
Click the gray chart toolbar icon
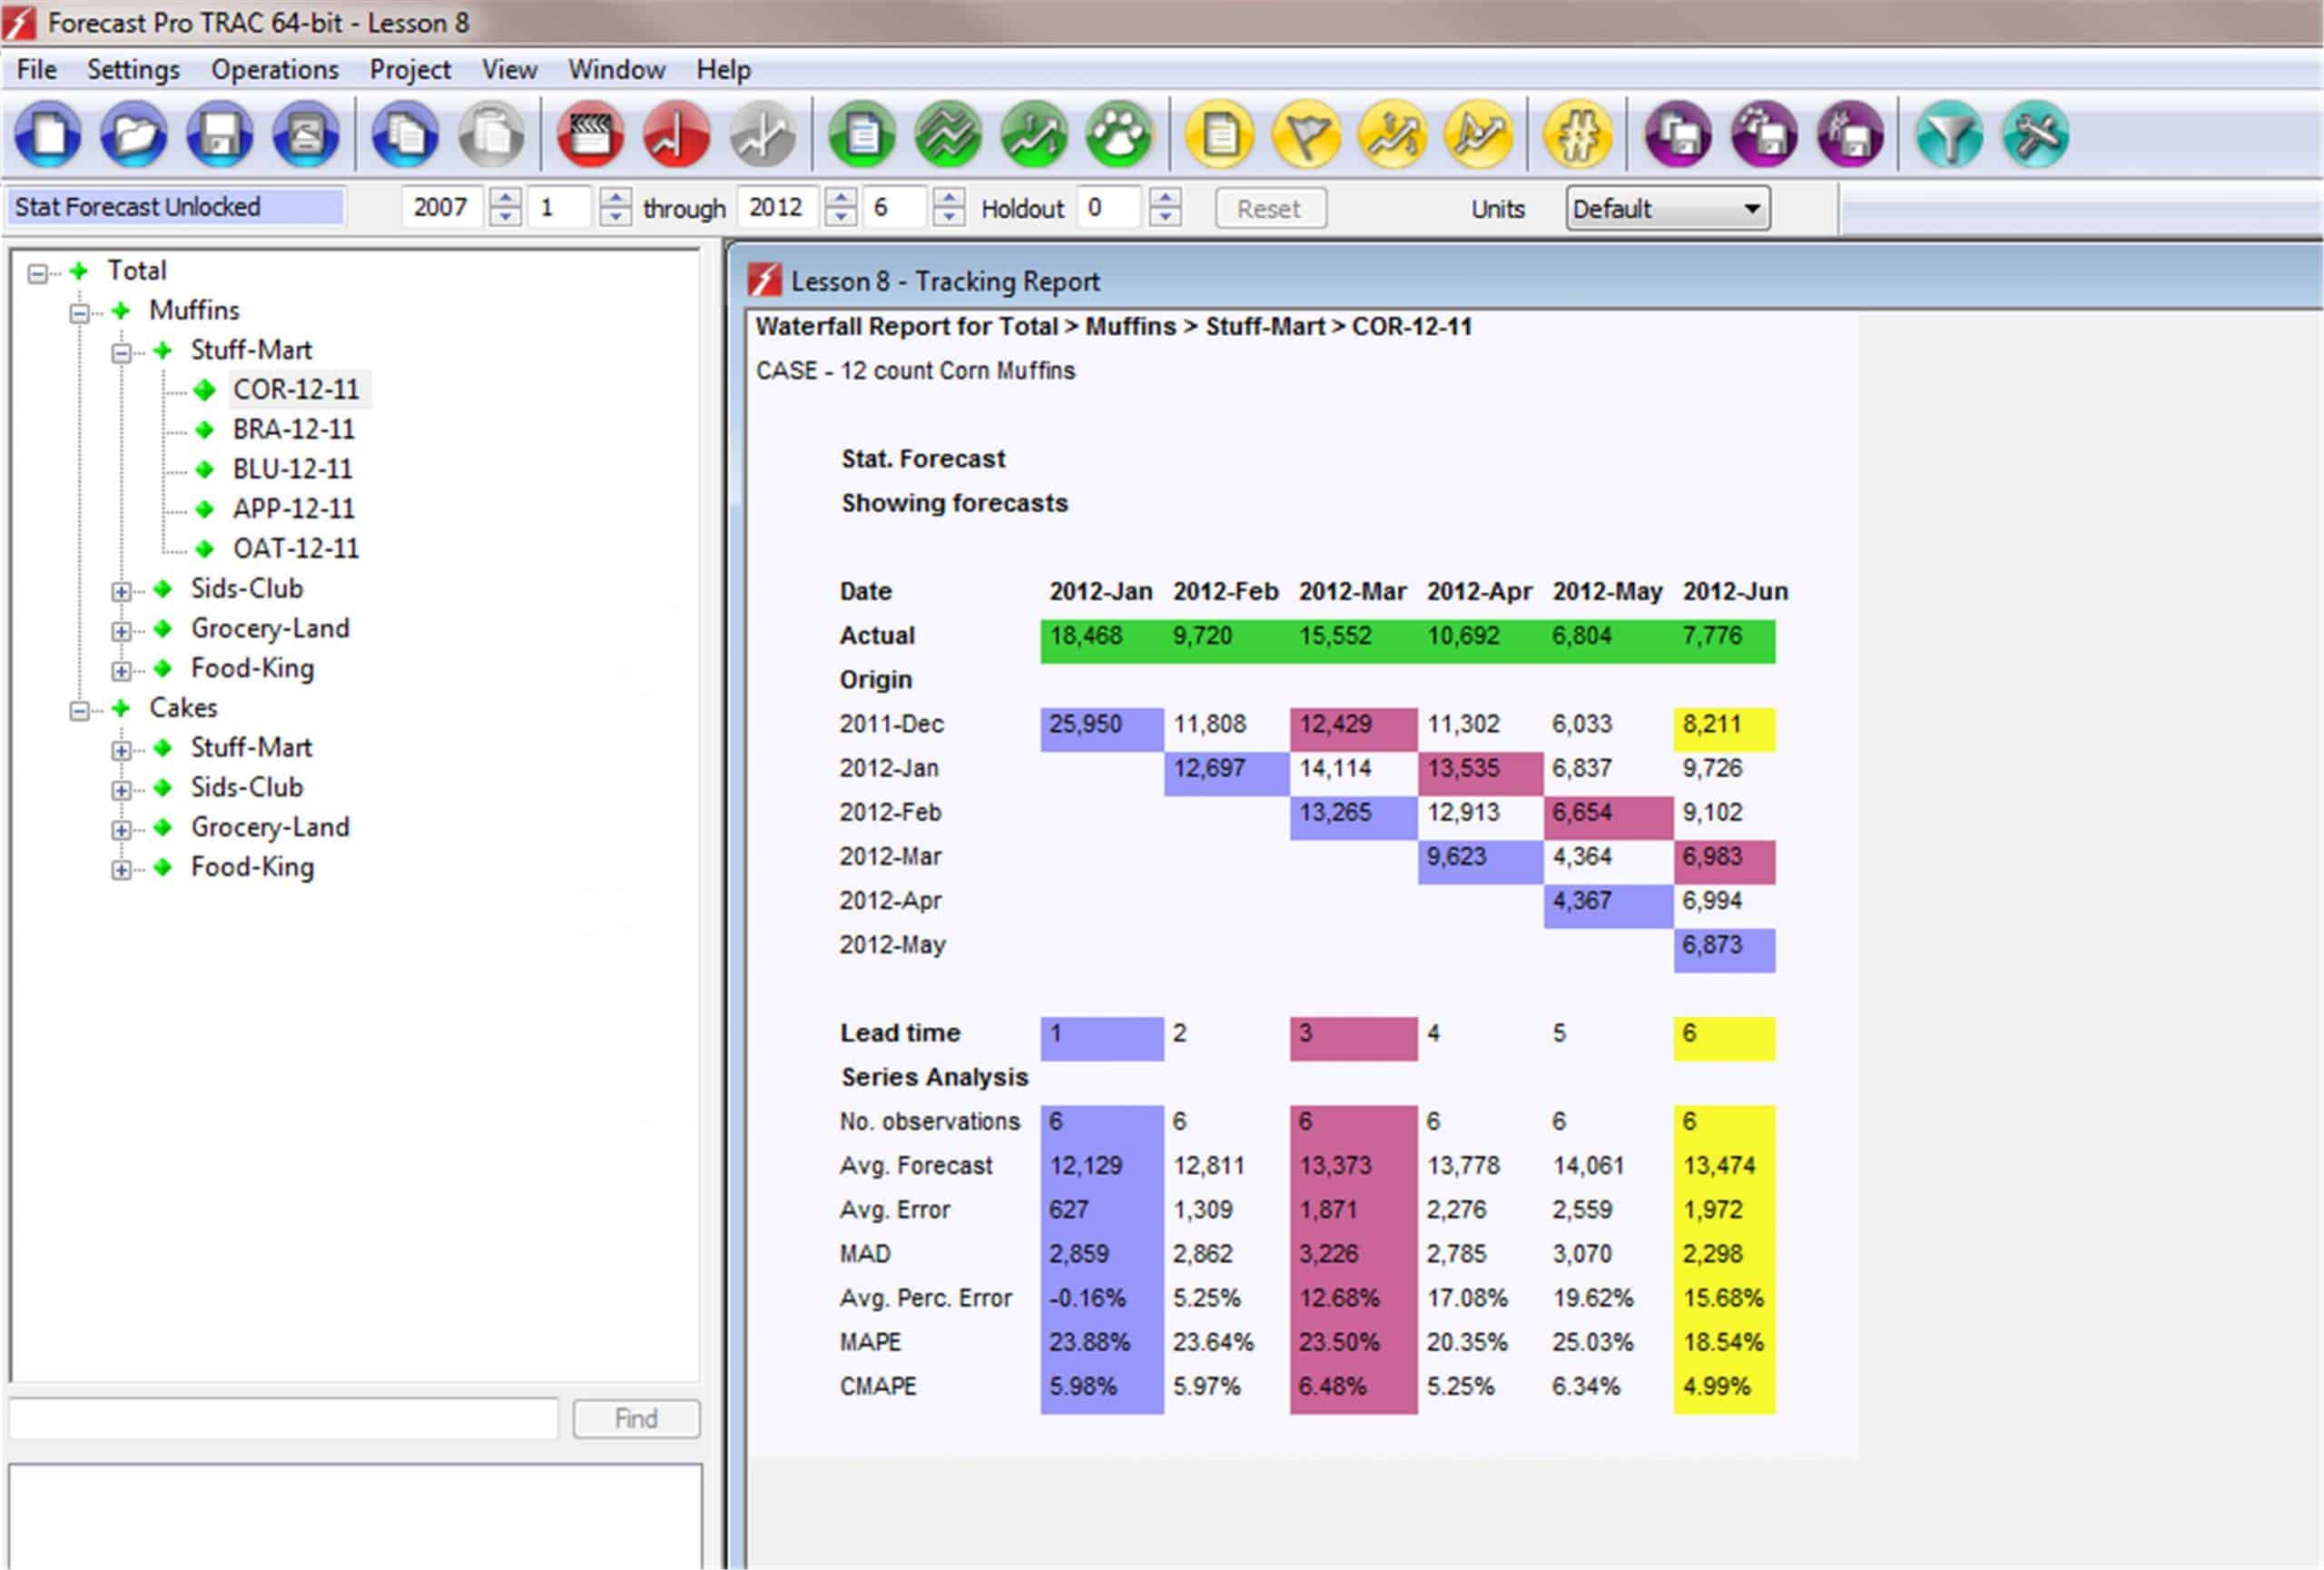point(763,134)
